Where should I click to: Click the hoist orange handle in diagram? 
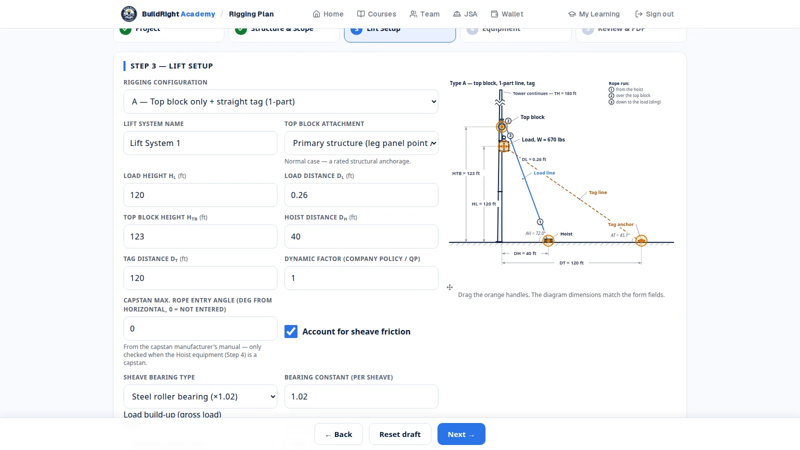pyautogui.click(x=548, y=240)
